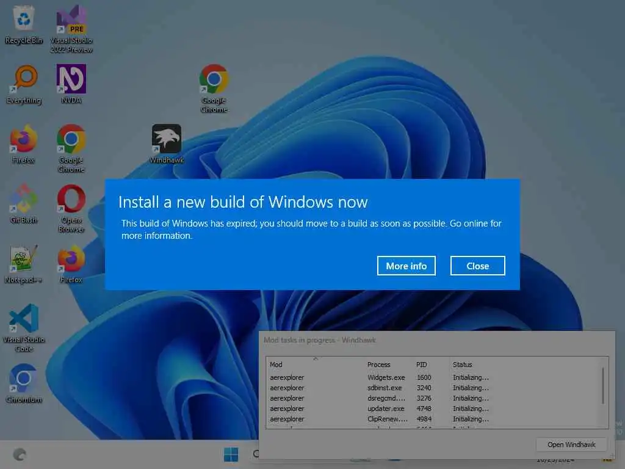
Task: Sort tasks by Mod column header
Action: tap(316, 365)
